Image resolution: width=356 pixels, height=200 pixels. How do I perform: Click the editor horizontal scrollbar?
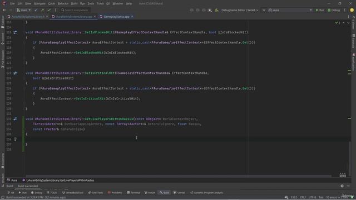point(178,176)
